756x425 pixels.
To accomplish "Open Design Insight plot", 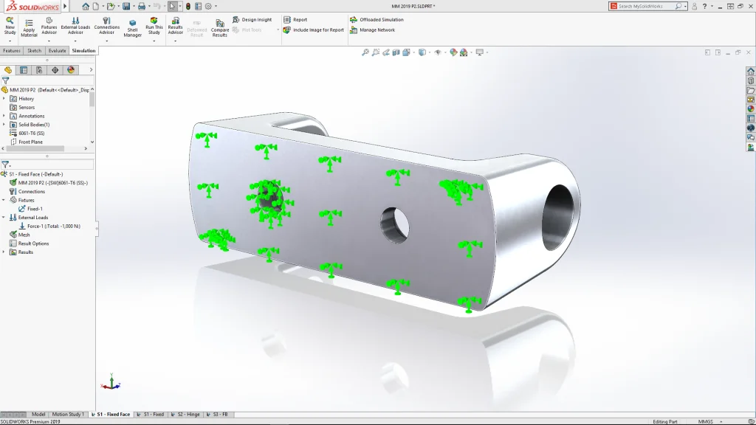I will click(x=252, y=20).
